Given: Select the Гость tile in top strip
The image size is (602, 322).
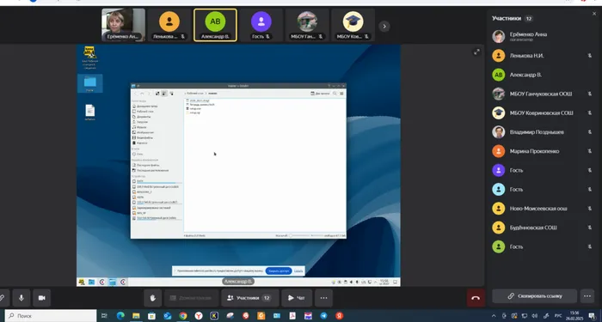Looking at the screenshot, I should click(261, 25).
